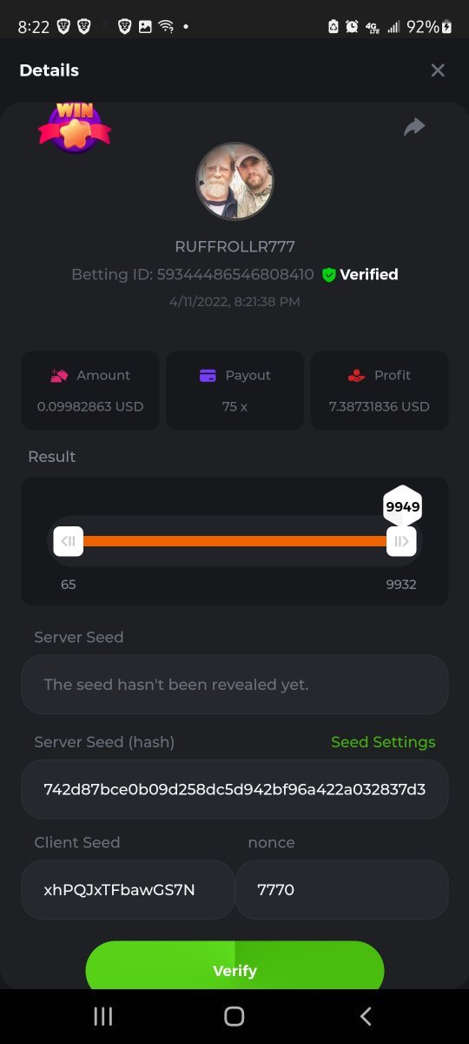Click the Client Seed field

(128, 890)
